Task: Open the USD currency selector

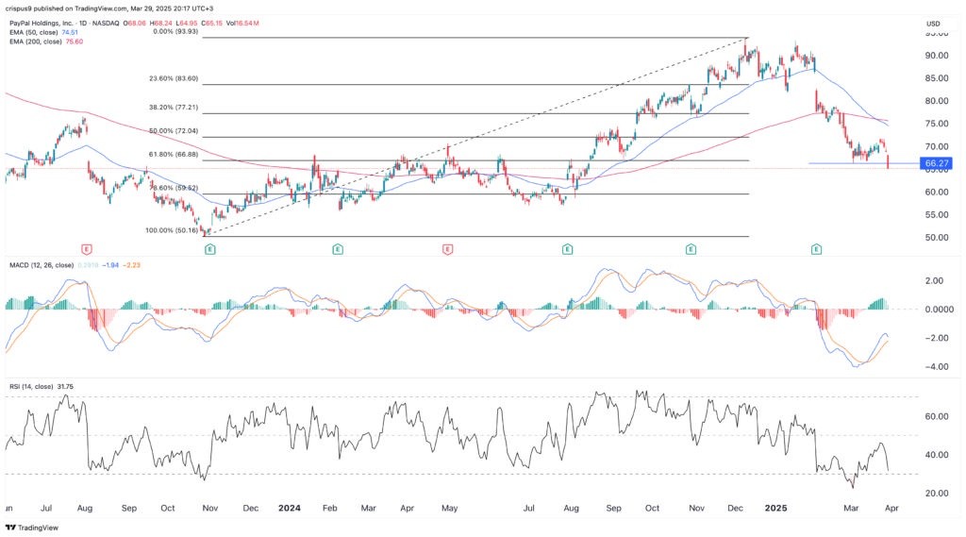Action: pos(934,23)
